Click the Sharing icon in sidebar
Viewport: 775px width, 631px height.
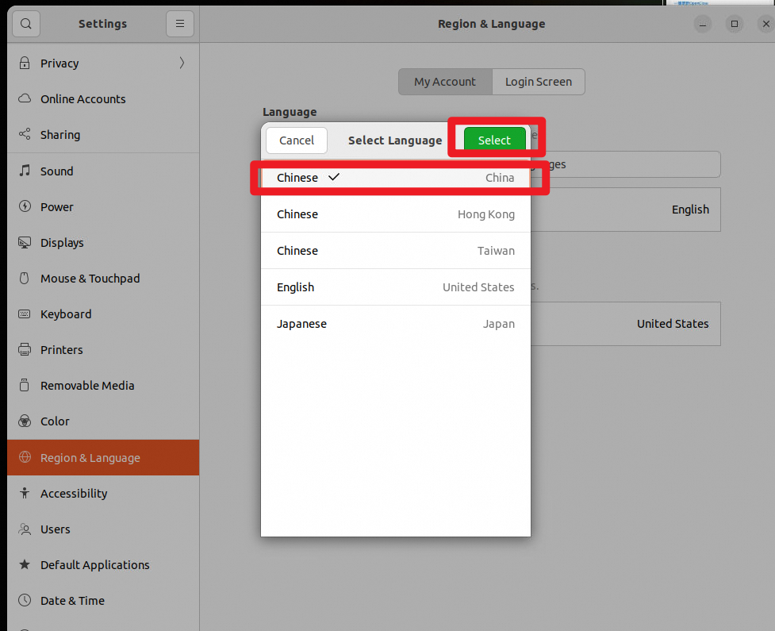pyautogui.click(x=25, y=134)
